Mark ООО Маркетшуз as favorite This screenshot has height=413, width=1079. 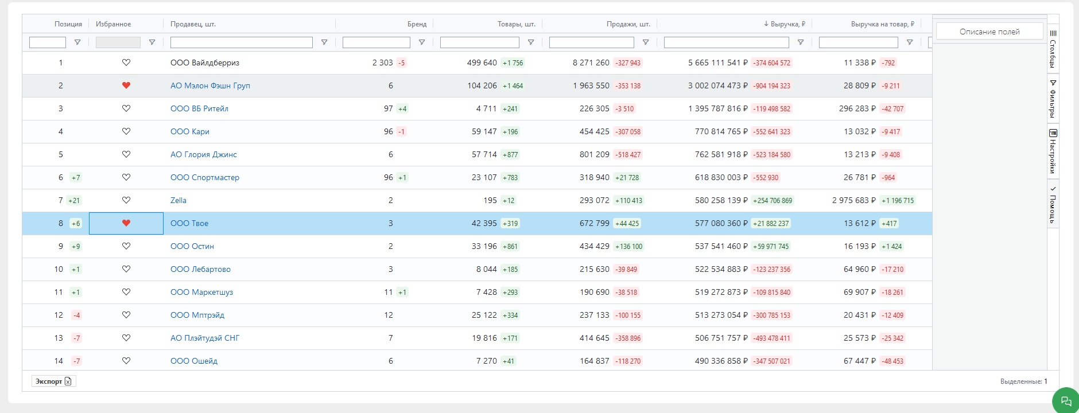[x=126, y=292]
